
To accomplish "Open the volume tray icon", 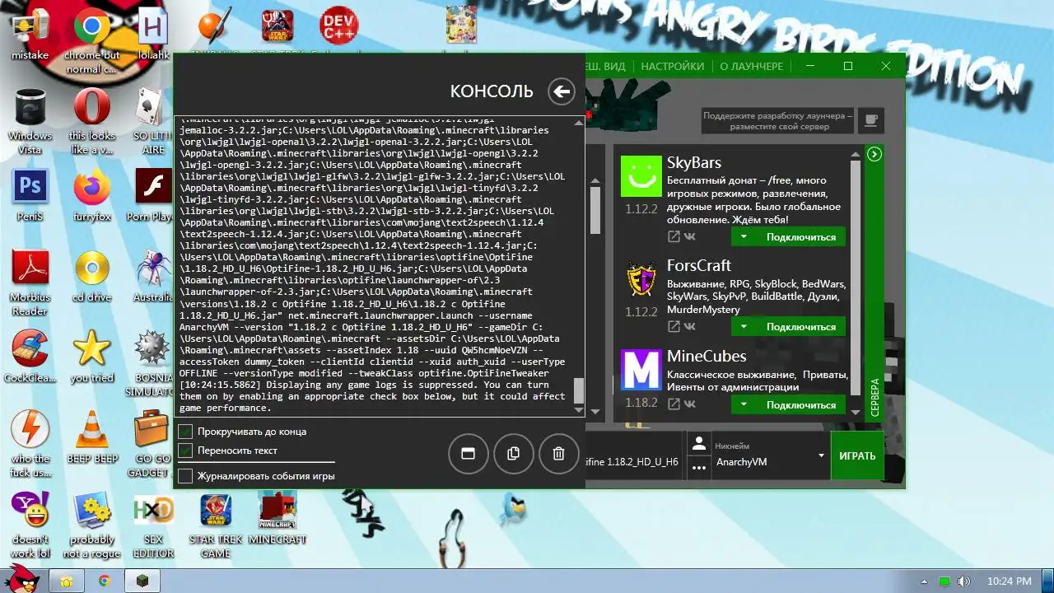I will 963,581.
